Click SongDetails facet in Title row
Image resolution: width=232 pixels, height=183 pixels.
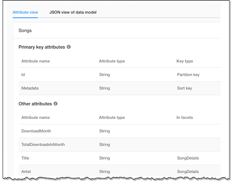coord(188,158)
